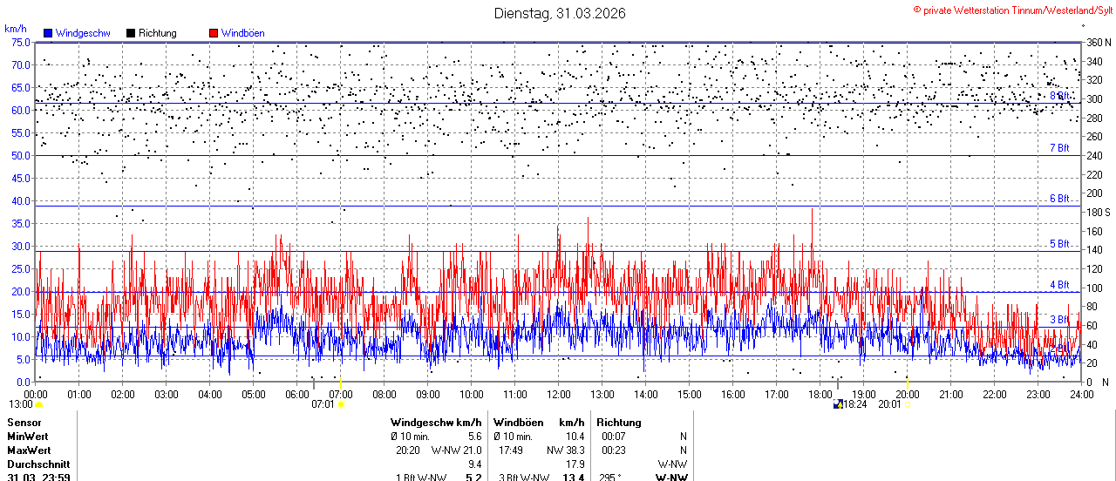The height and width of the screenshot is (481, 1116).
Task: Click the moon icon beside 18:24
Action: coord(838,404)
